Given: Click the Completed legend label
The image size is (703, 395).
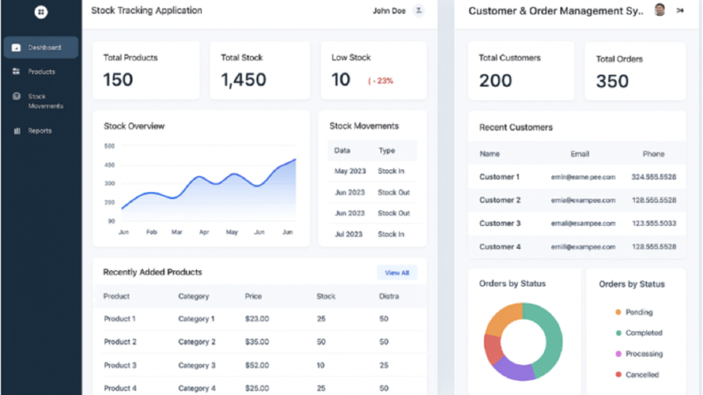Looking at the screenshot, I should (644, 333).
